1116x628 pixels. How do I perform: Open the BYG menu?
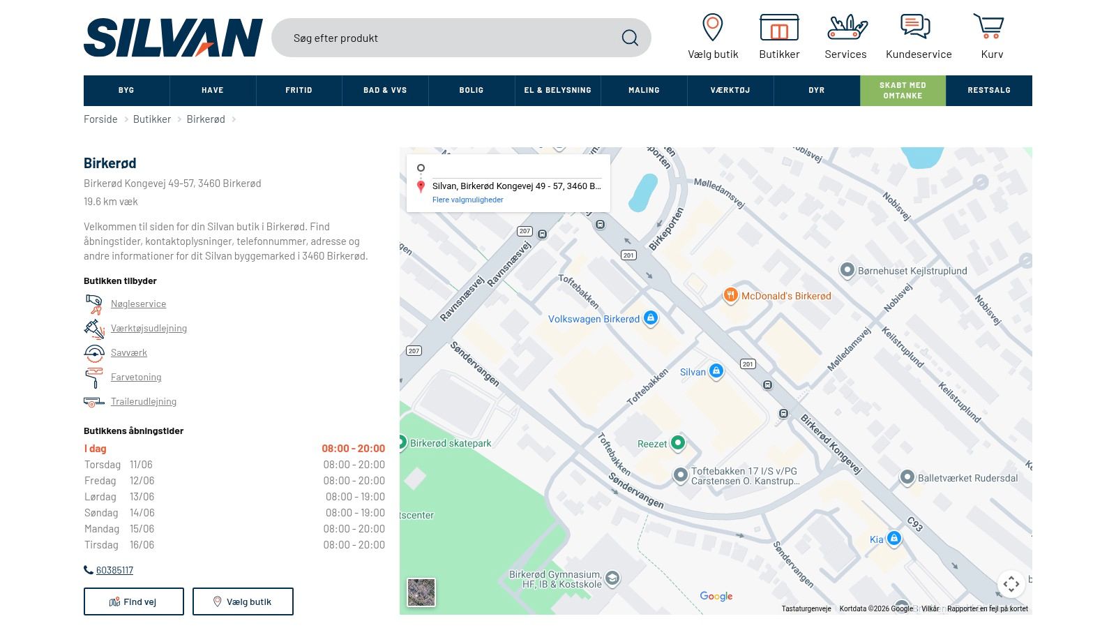[x=126, y=91]
